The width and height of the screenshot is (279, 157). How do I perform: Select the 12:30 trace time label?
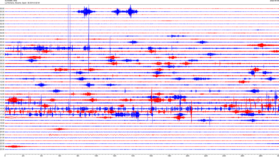pyautogui.click(x=2, y=85)
